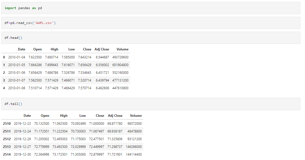This screenshot has height=160, width=305.
Task: Click the Date column header in head output
Action: (x=22, y=49)
